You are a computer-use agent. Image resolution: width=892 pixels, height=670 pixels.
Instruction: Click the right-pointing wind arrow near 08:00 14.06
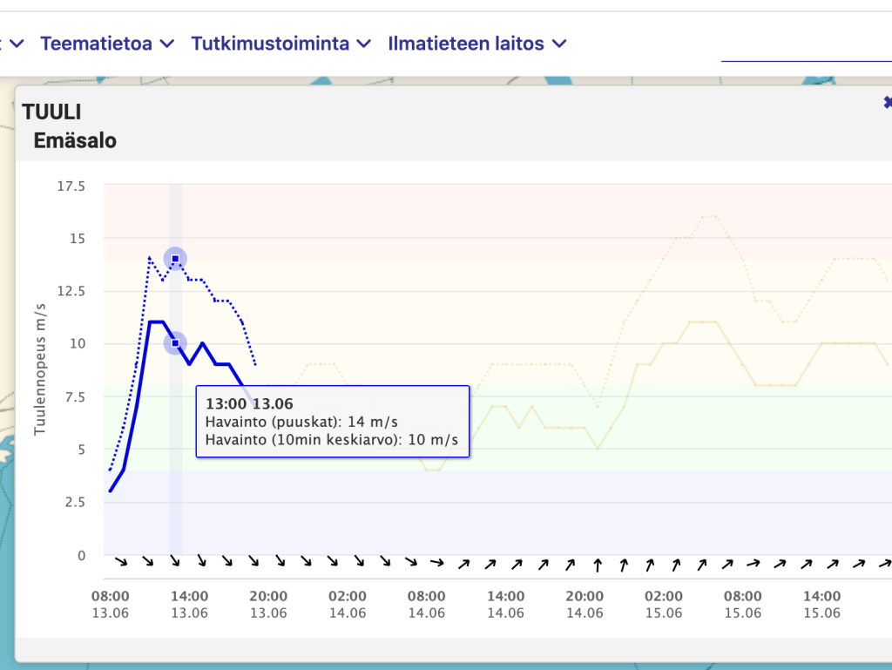[437, 563]
